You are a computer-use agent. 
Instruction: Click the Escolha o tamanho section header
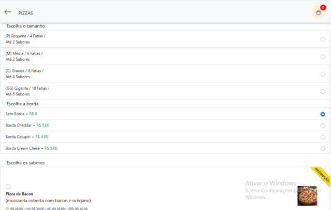click(x=25, y=26)
